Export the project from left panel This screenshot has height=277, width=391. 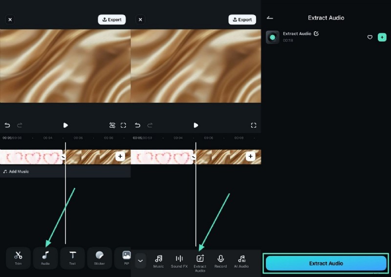112,20
